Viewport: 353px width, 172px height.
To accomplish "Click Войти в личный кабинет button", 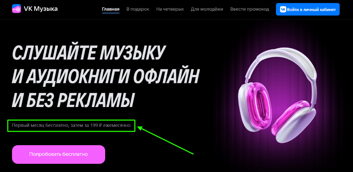I will (x=307, y=10).
